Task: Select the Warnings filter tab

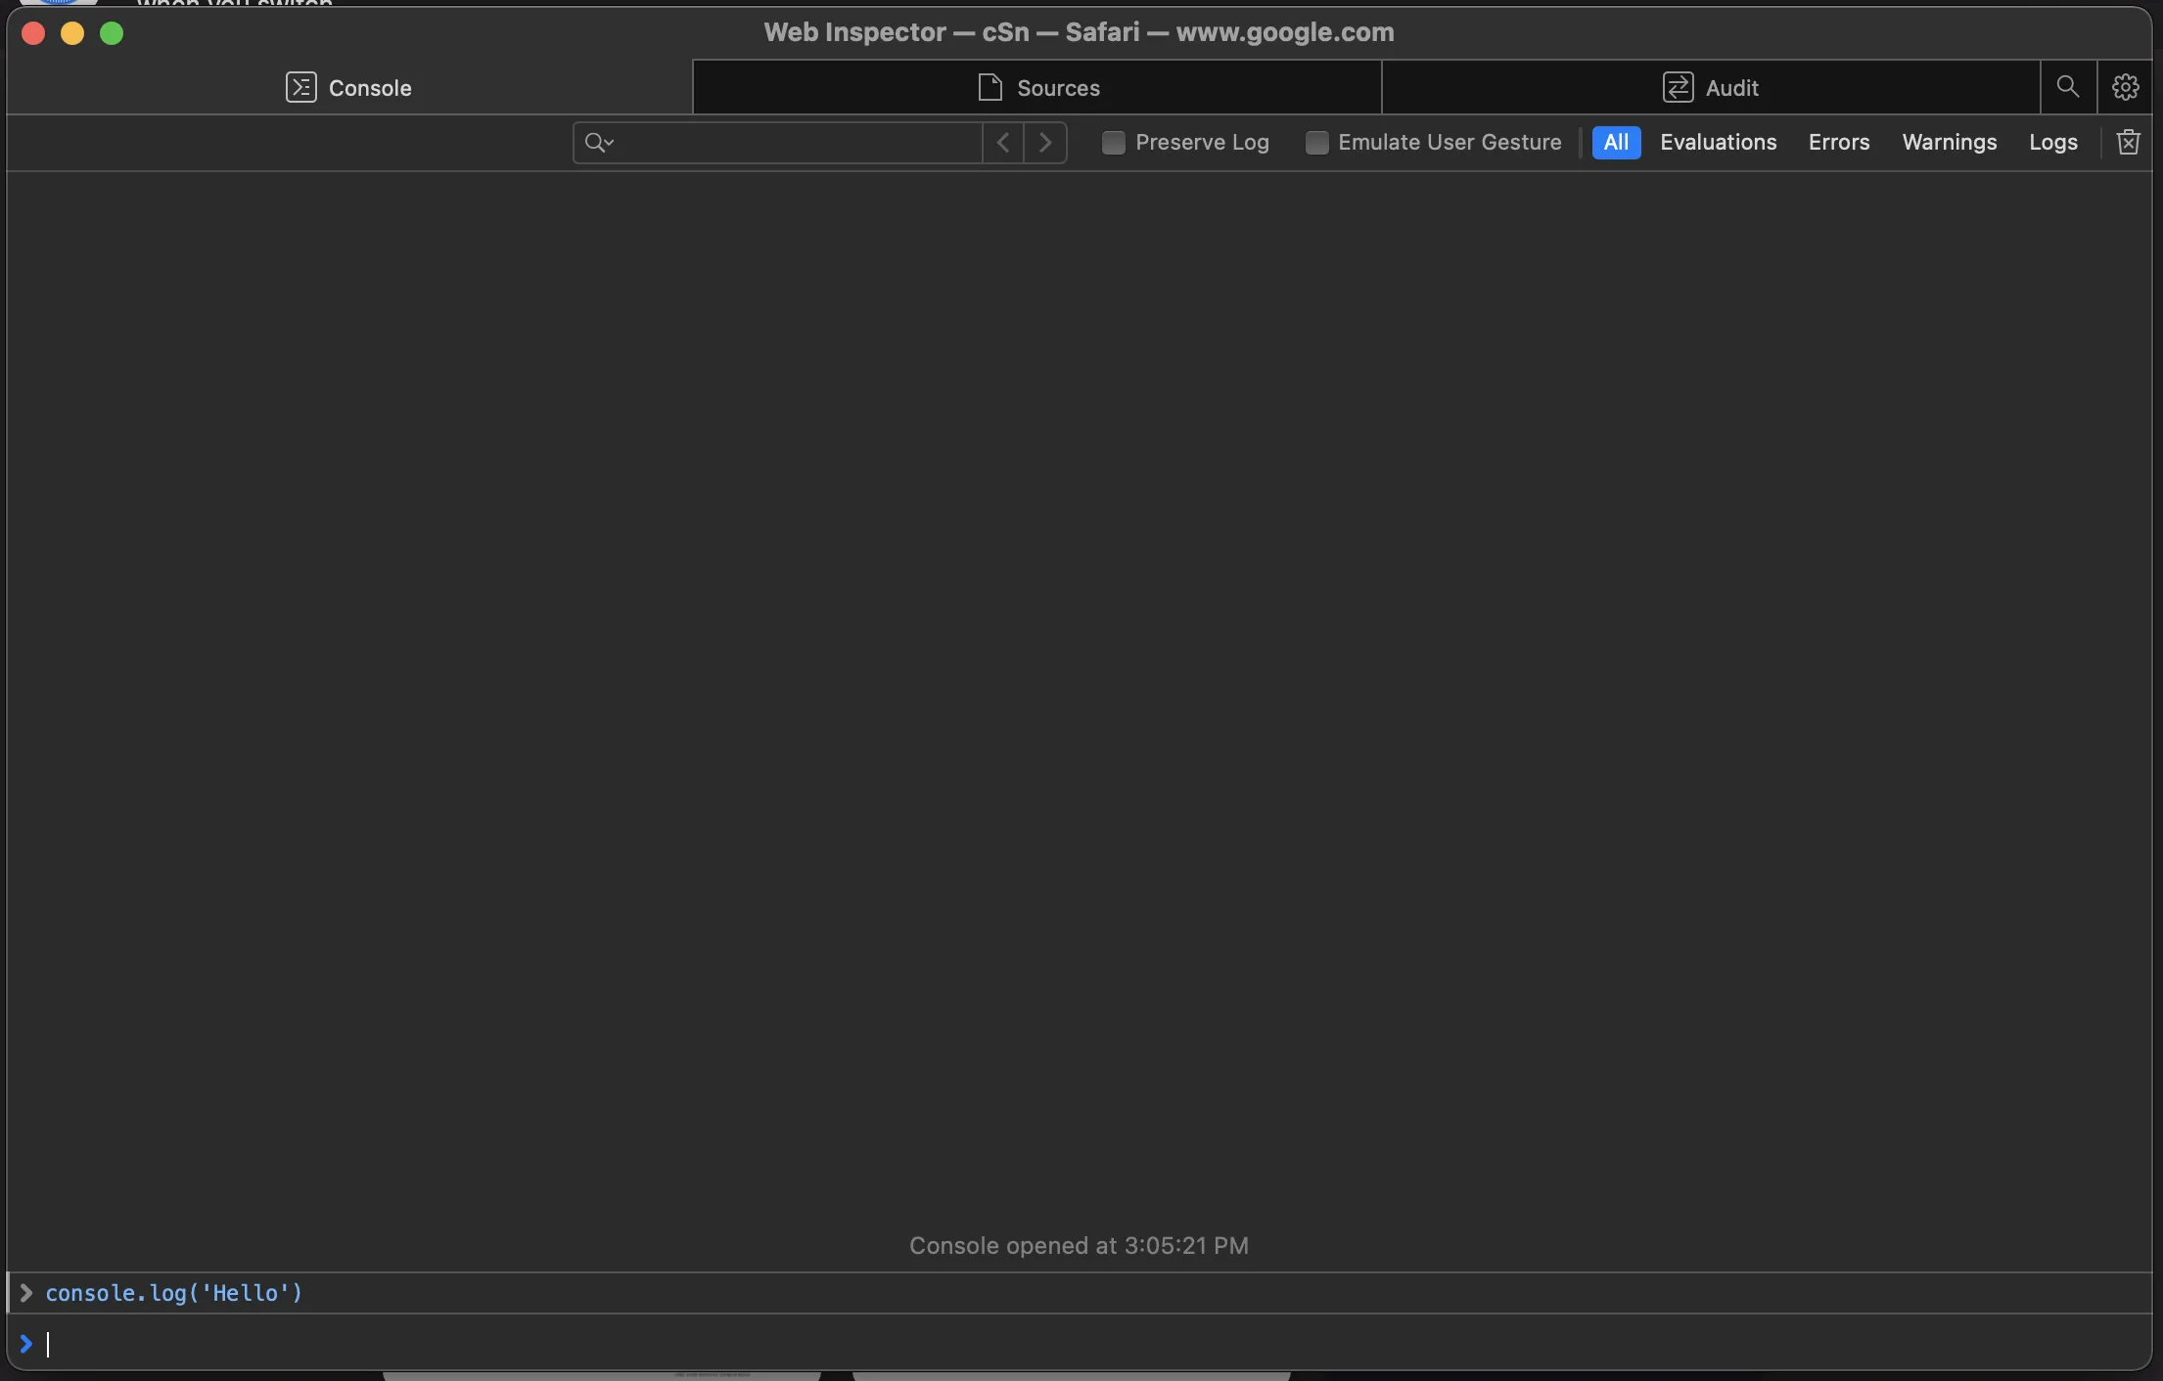Action: pos(1951,142)
